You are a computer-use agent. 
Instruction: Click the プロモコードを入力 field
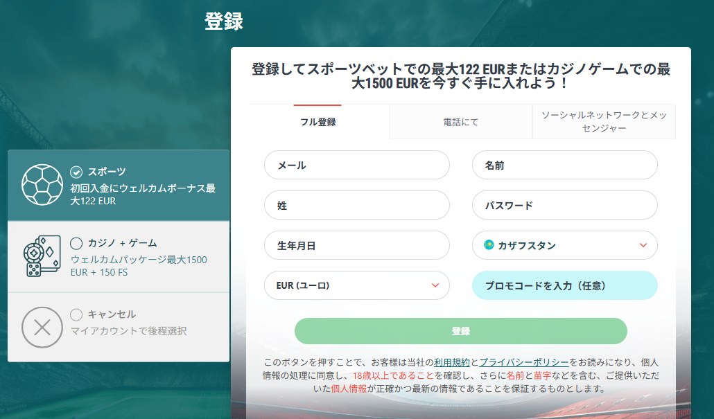565,285
